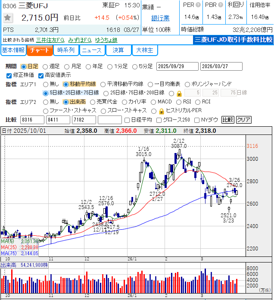The image size is (274, 300).
Task: Select 一目均衡表 indicator
Action: click(x=150, y=84)
